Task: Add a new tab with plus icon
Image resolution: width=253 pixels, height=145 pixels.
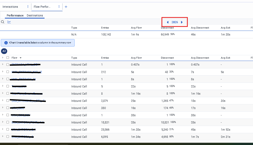Action: [66, 7]
